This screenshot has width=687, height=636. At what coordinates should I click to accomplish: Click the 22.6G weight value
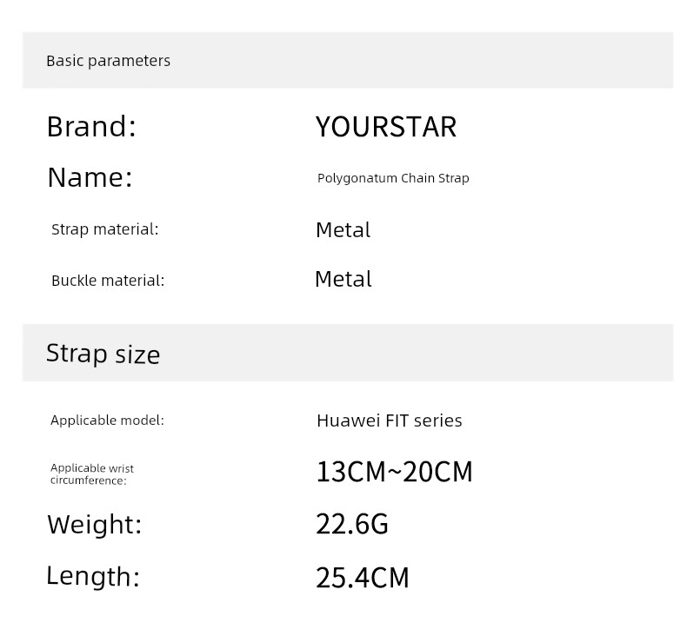pyautogui.click(x=352, y=524)
